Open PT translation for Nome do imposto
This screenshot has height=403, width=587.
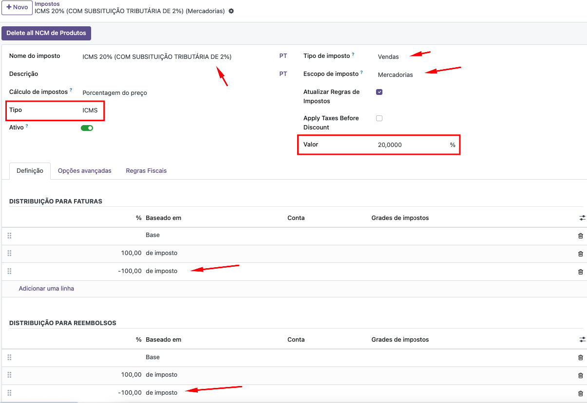(283, 56)
